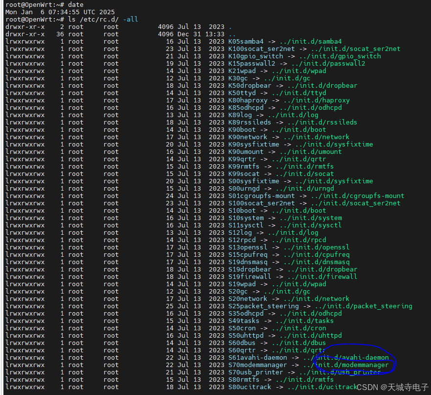431x395 pixels.
Task: Select the S13openssl symlink entry
Action: pyautogui.click(x=248, y=247)
